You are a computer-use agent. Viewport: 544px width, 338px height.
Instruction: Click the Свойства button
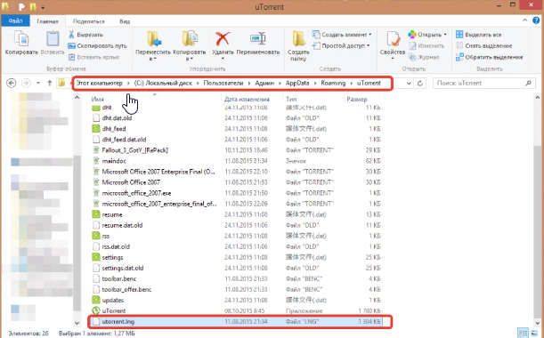tap(393, 45)
